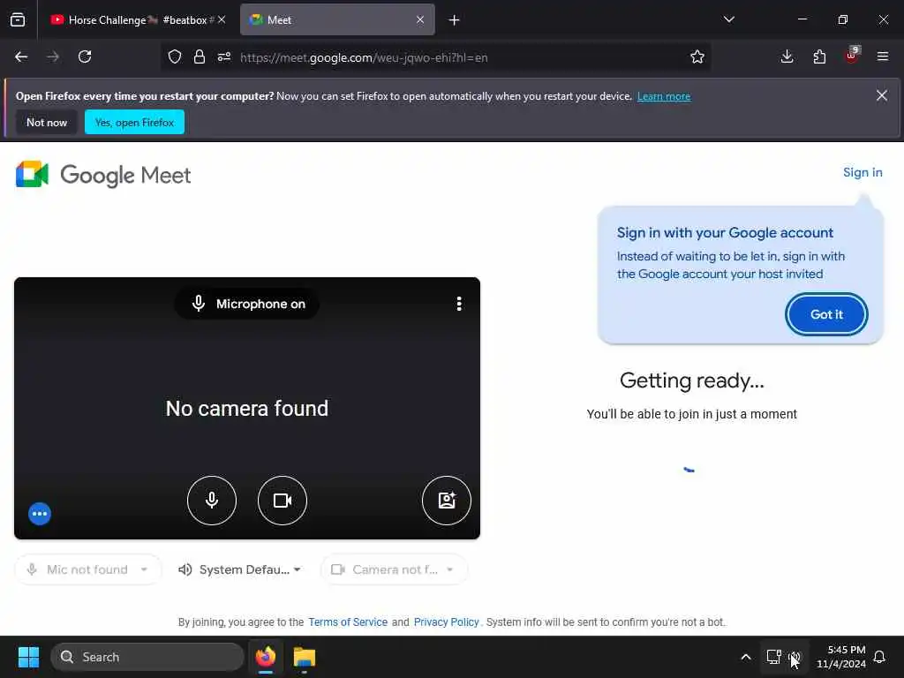
Task: Open the notifications bell
Action: pos(880,657)
